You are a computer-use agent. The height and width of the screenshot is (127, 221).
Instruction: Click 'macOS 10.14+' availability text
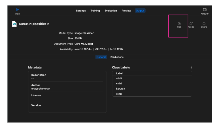coord(83,49)
